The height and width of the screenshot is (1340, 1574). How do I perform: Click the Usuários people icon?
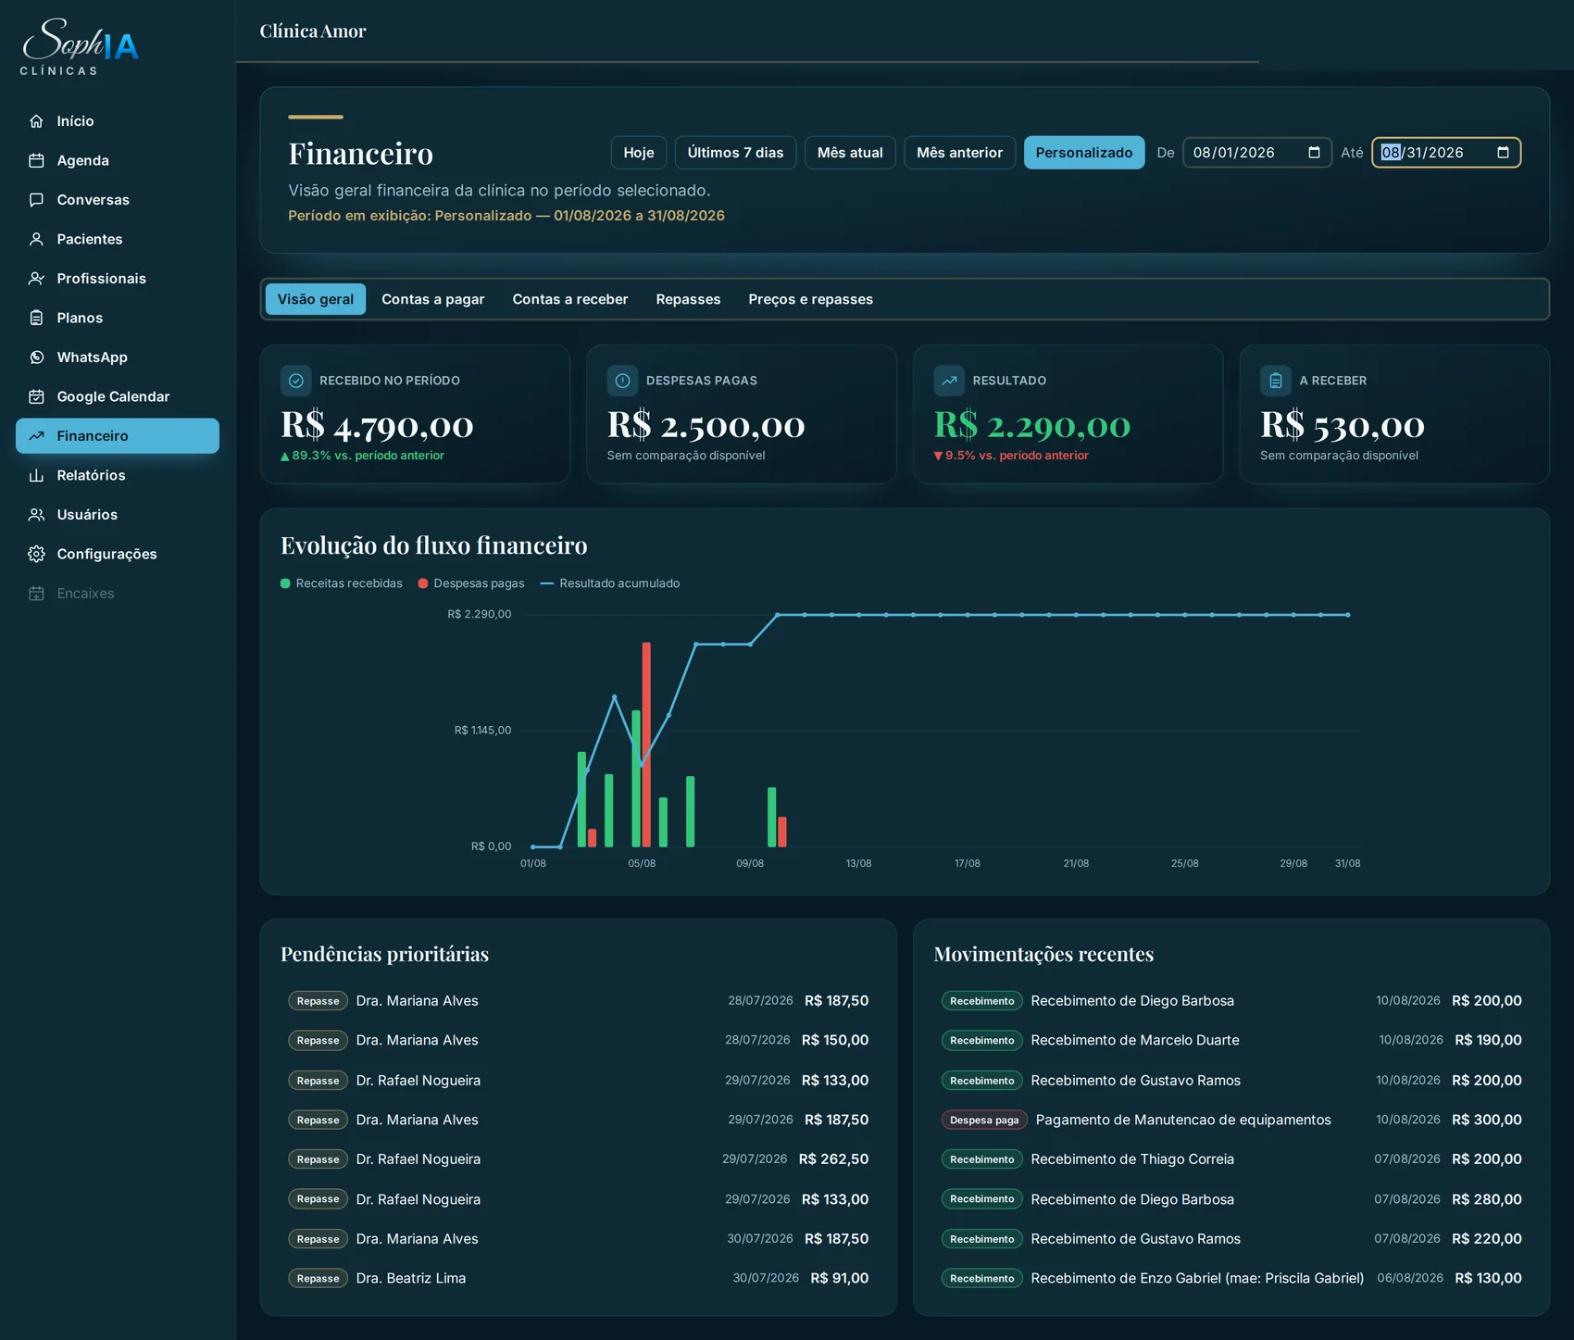[x=36, y=515]
